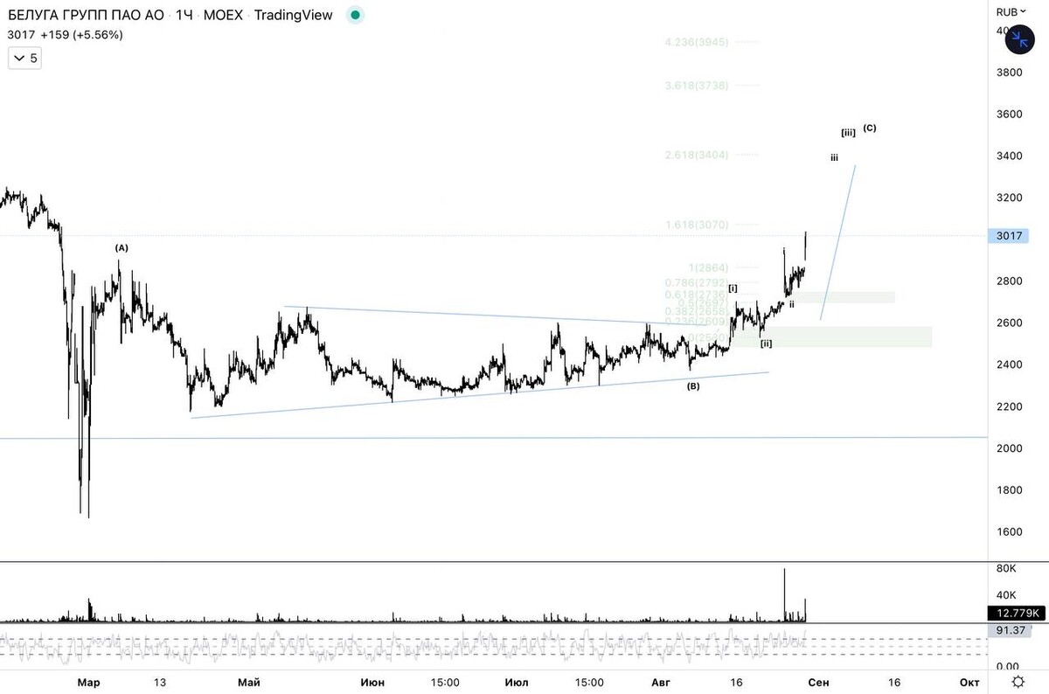
Task: Click the 2.618(3404) Fibonacci level label
Action: click(697, 155)
